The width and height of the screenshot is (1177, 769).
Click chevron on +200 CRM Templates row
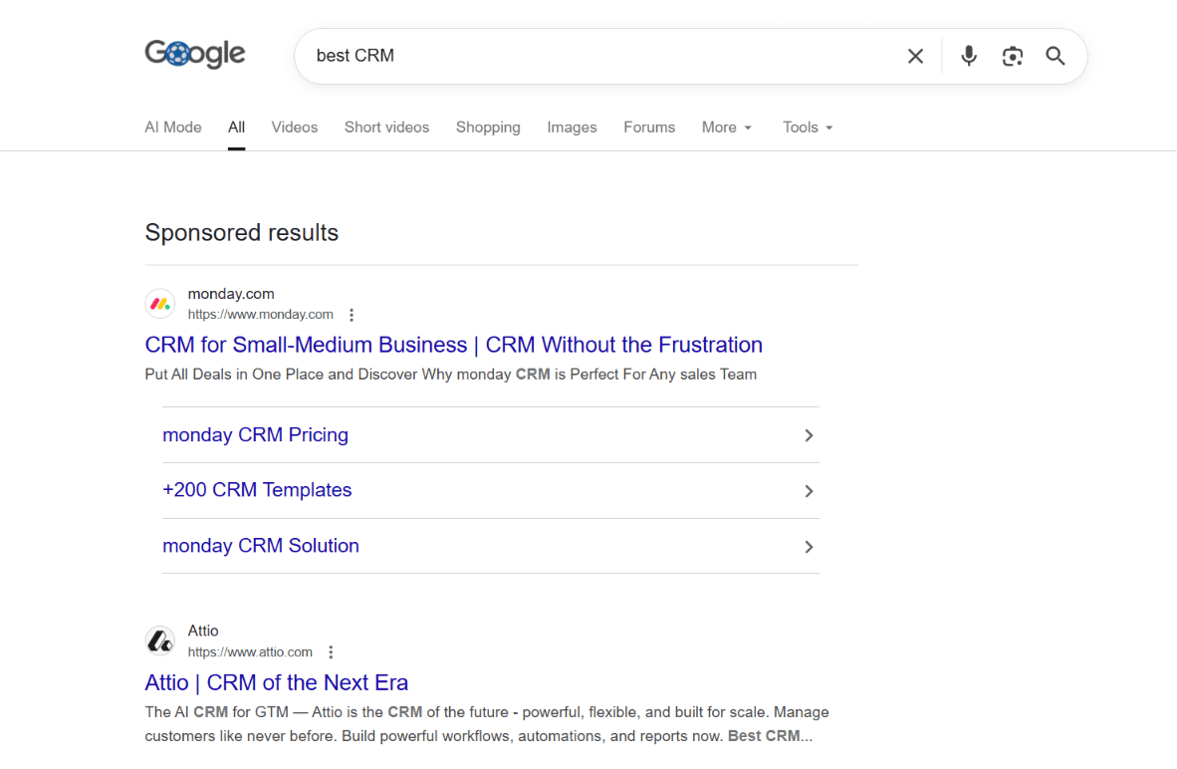coord(809,491)
